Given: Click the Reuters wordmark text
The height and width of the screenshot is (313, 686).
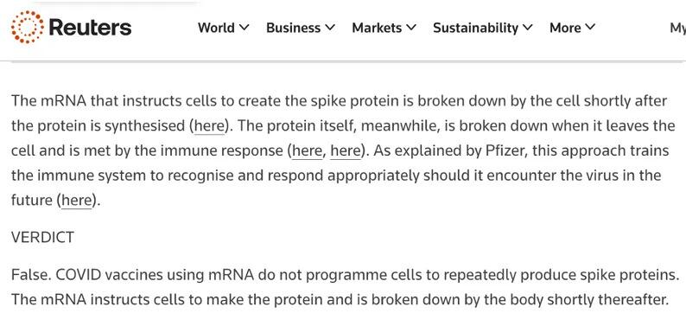Looking at the screenshot, I should (x=90, y=28).
